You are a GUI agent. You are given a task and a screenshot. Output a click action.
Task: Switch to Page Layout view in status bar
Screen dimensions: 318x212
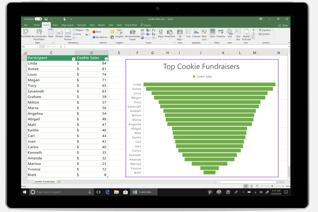coord(251,186)
